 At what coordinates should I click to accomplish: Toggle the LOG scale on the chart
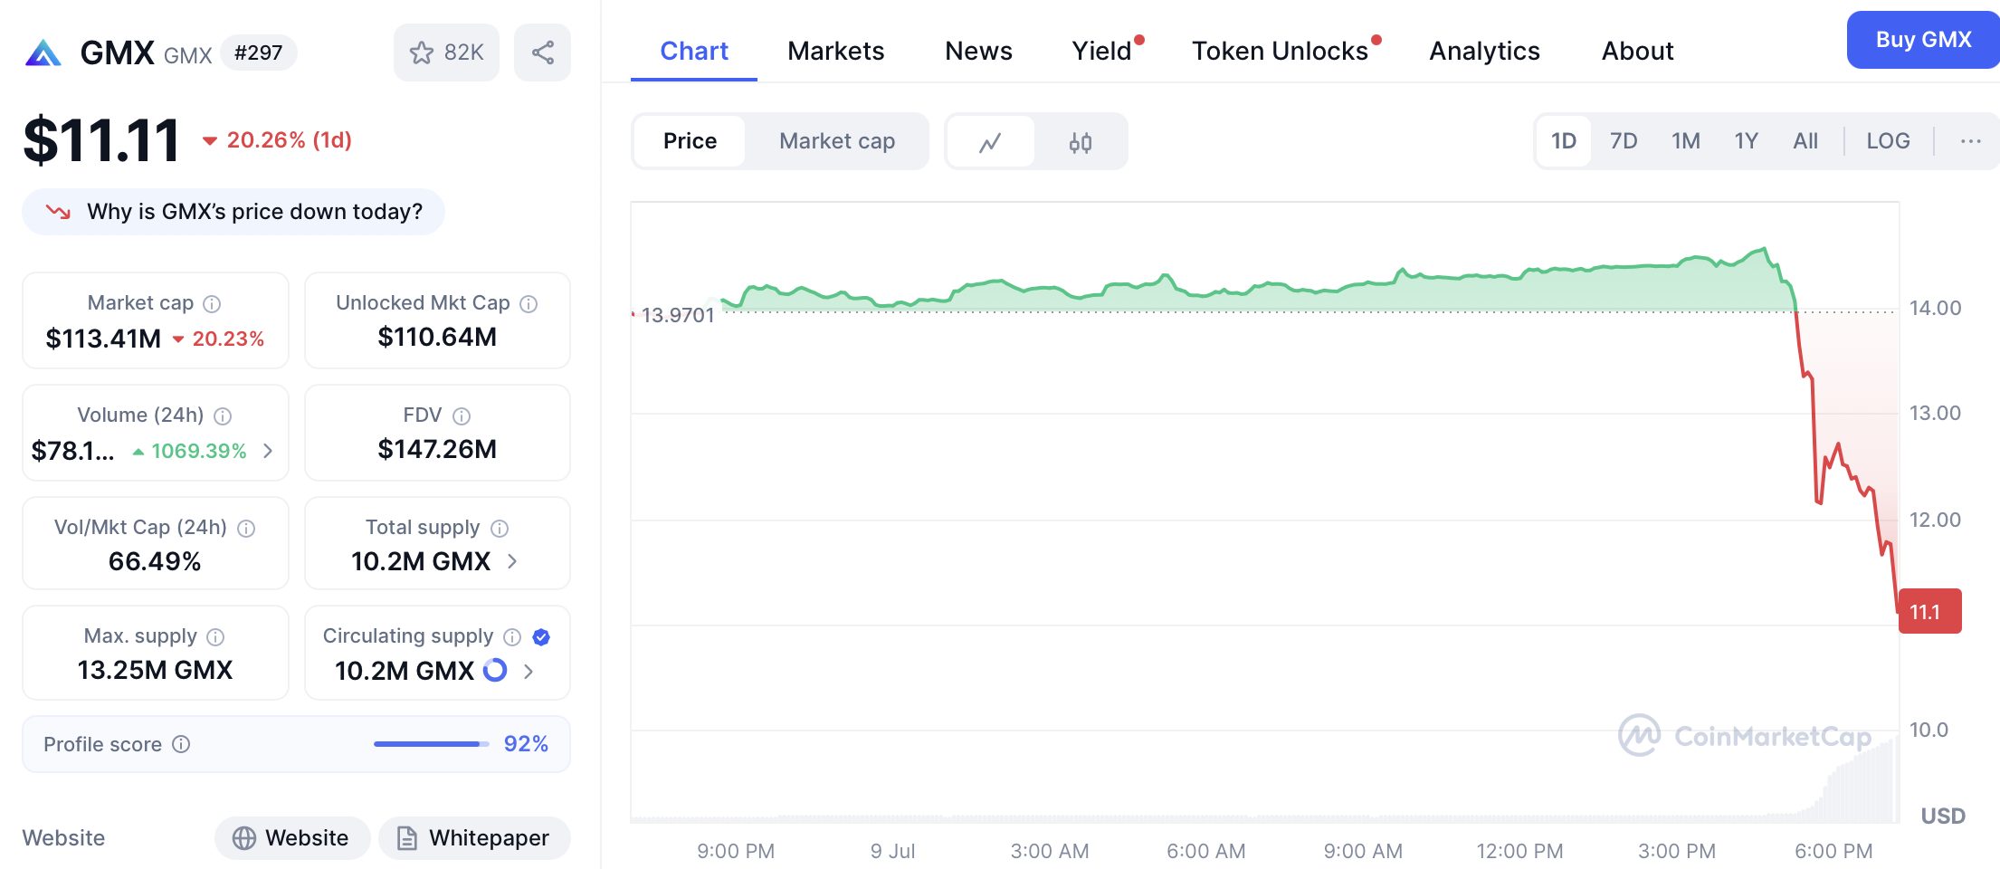(x=1888, y=141)
